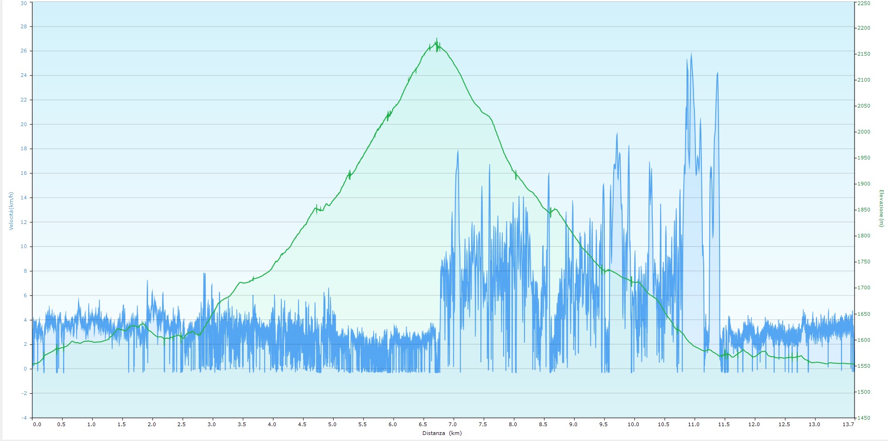The image size is (888, 441).
Task: Select the 10.5 distance axis tick label
Action: (664, 424)
